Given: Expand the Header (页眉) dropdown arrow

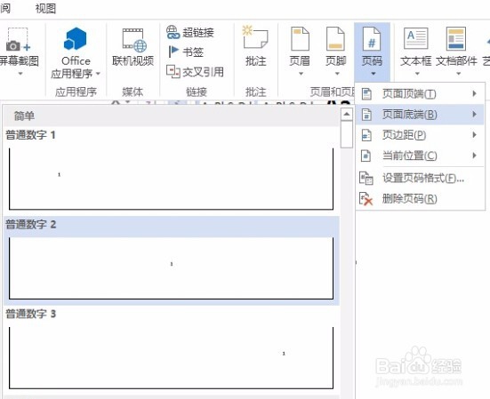Looking at the screenshot, I should tap(301, 74).
